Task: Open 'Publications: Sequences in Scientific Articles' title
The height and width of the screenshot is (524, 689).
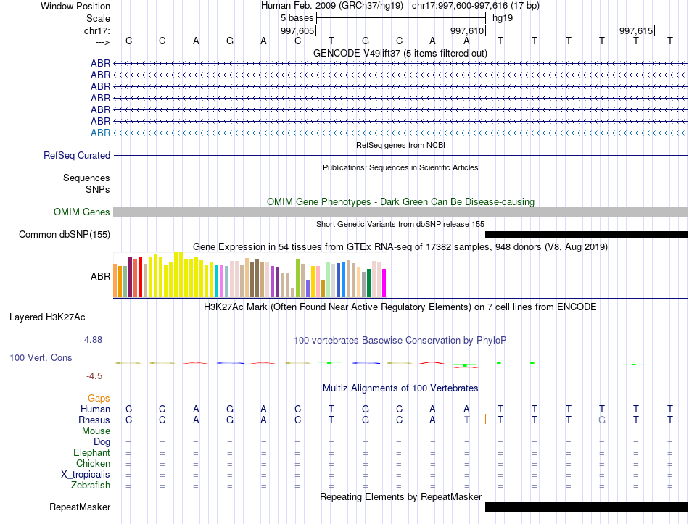Action: point(400,167)
